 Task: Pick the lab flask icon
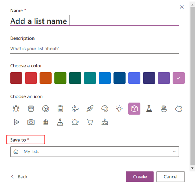click(x=149, y=109)
